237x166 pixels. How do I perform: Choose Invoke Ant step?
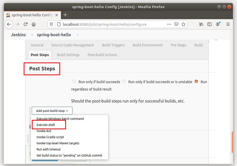click(x=44, y=131)
